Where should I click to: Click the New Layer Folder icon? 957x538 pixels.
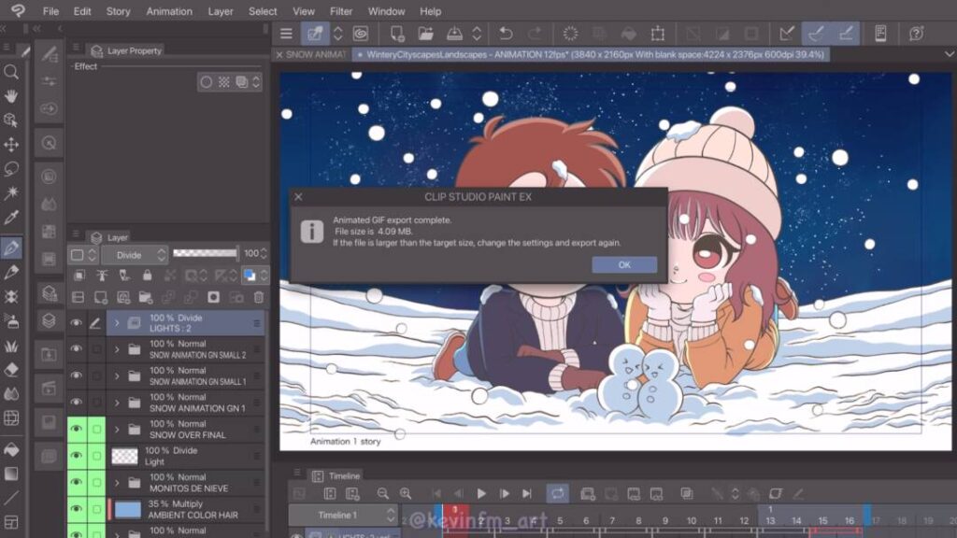145,297
